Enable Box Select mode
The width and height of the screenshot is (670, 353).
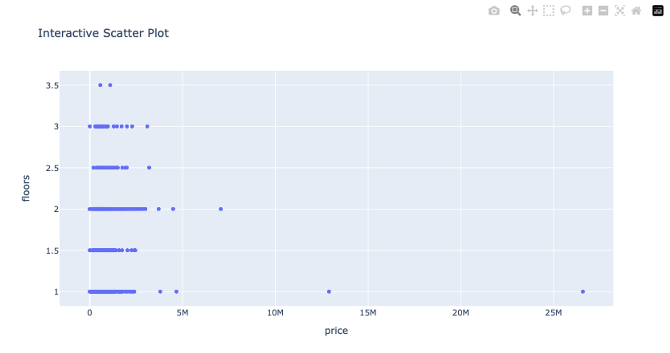coord(548,11)
